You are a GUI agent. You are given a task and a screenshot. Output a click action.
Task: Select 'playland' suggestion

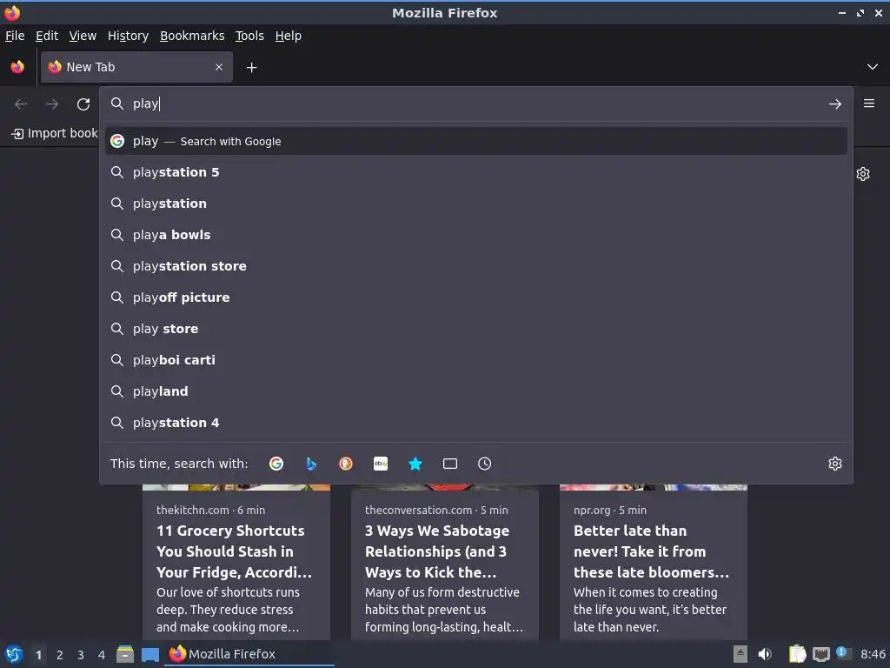click(x=476, y=391)
